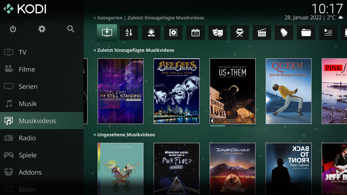Open Elton John I'm Still Standing poster

click(121, 91)
